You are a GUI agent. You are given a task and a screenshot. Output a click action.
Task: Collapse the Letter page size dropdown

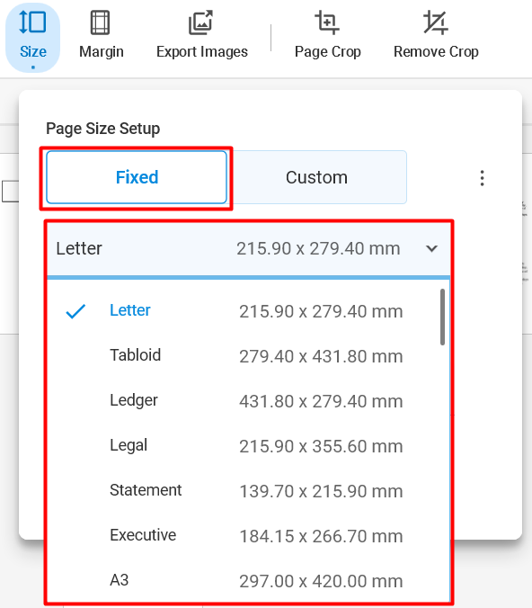tap(248, 249)
